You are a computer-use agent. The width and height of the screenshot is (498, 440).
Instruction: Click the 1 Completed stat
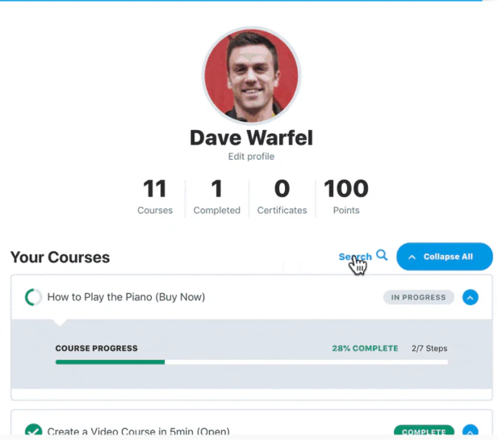coord(217,197)
